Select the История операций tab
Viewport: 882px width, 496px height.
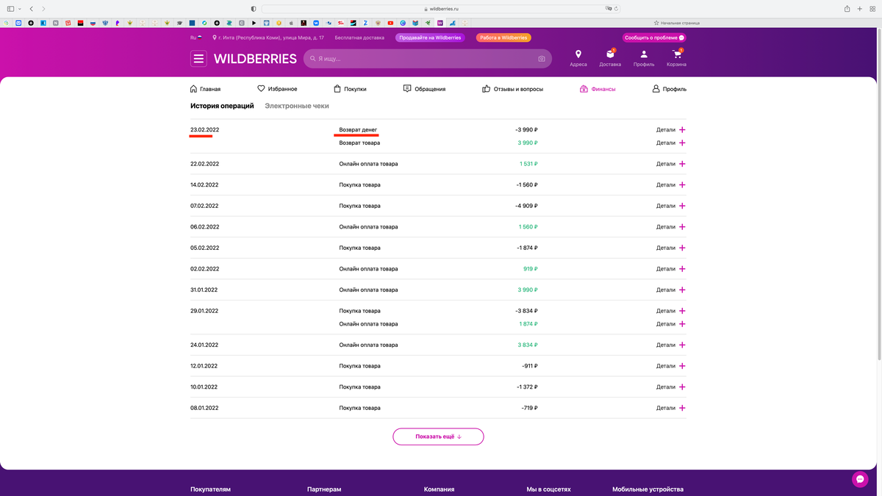pos(222,106)
